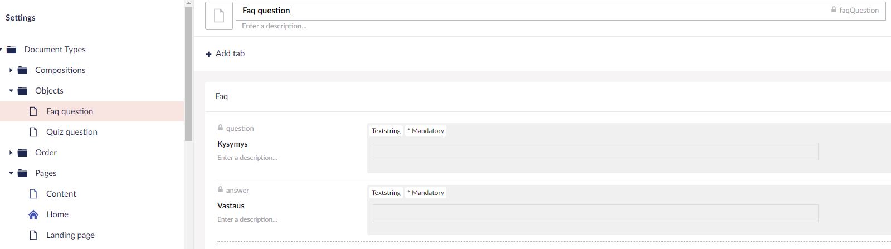Viewport: 891px width, 249px height.
Task: Click the Compositions folder icon
Action: click(x=22, y=70)
